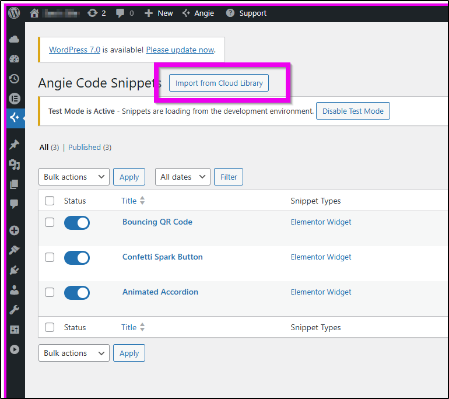Viewport: 449px width, 399px height.
Task: Toggle the Animated Accordion status switch
Action: (x=77, y=293)
